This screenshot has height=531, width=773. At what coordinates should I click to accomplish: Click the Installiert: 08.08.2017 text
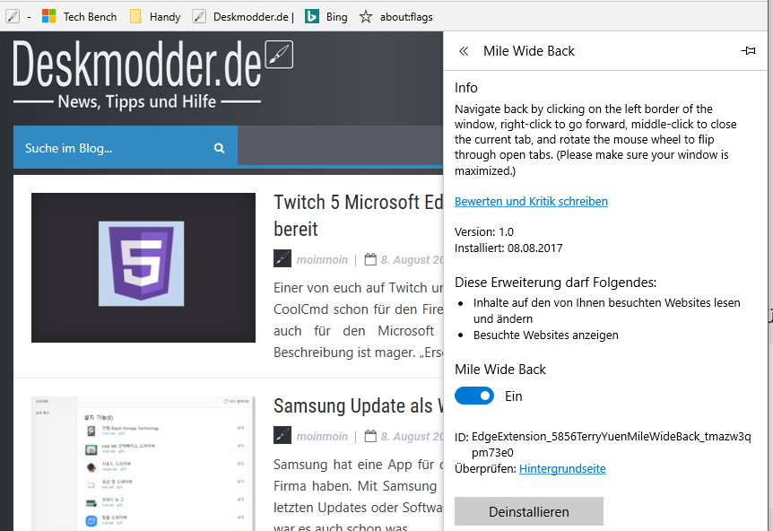coord(508,248)
